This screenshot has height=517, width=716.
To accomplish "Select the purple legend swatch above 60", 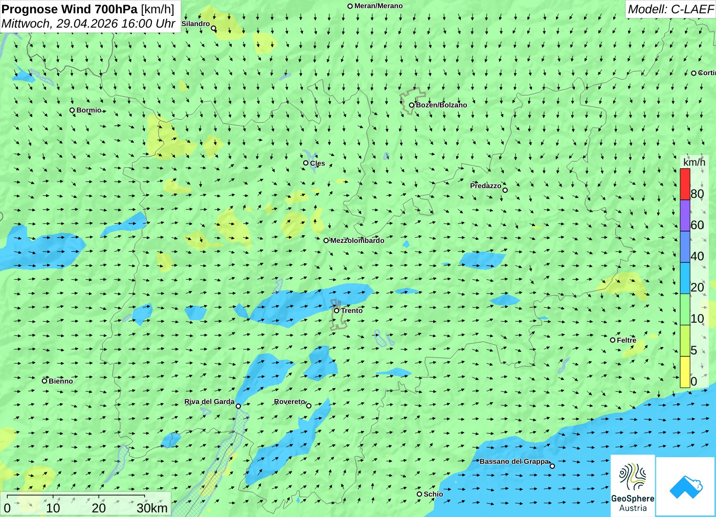I will [685, 216].
